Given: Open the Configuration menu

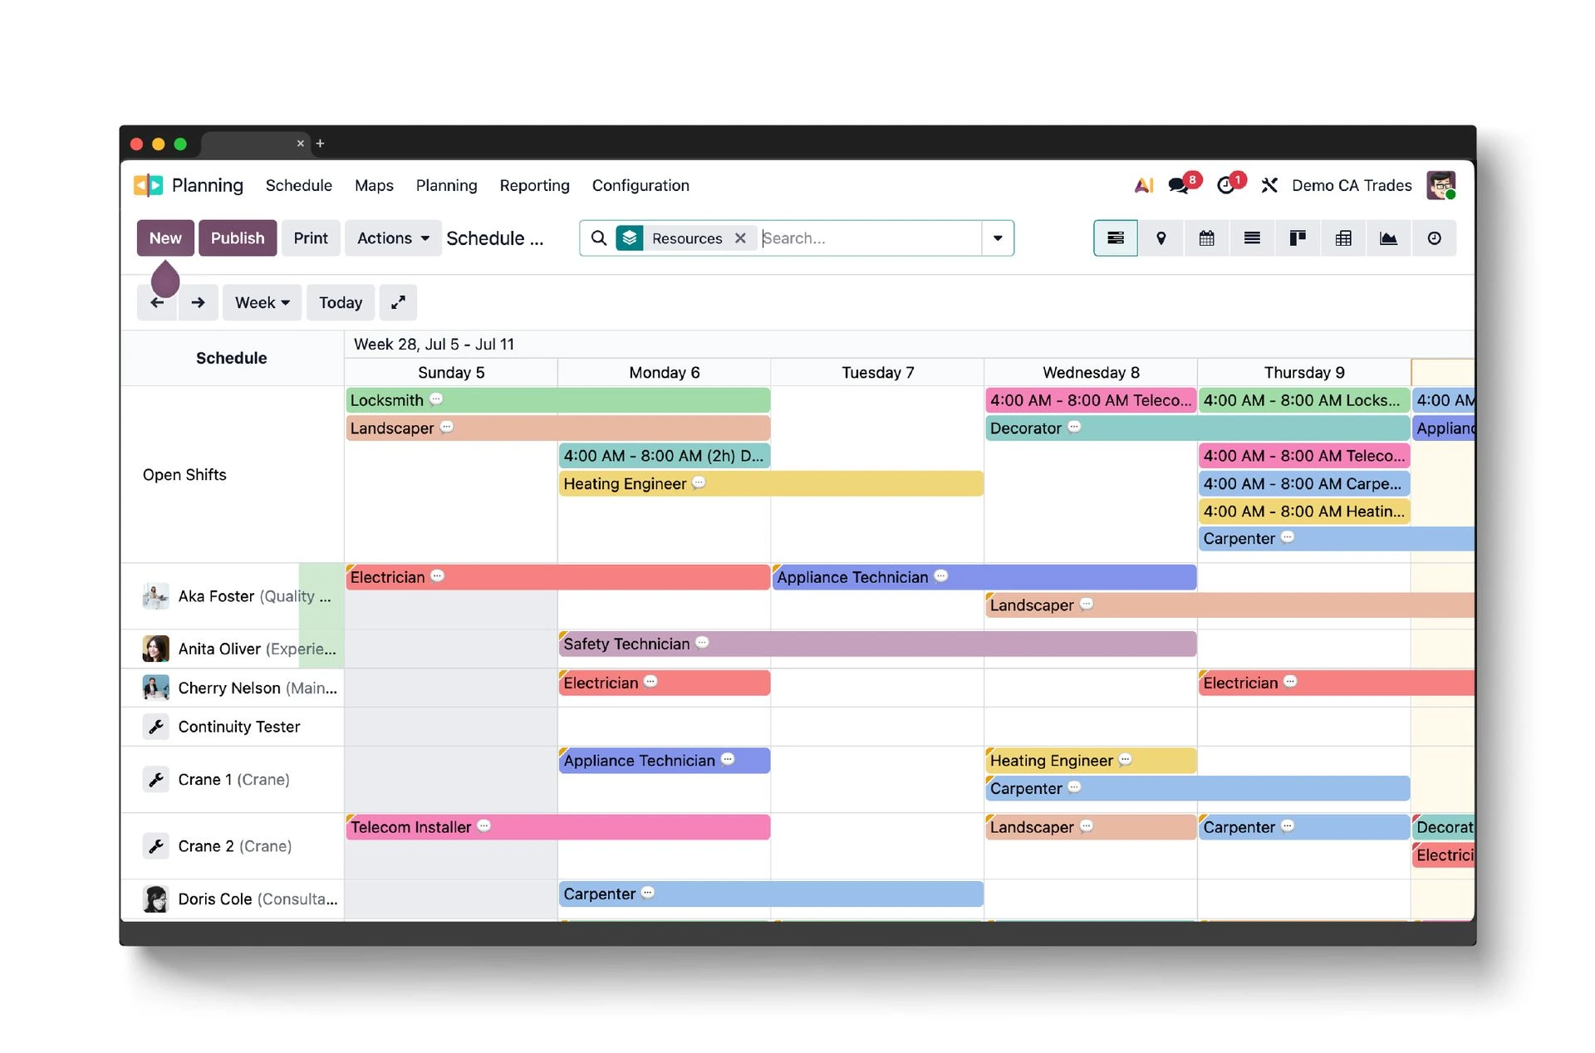Looking at the screenshot, I should pos(640,185).
